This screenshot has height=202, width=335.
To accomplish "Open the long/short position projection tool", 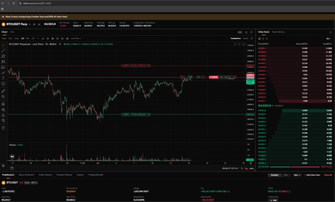I will [3, 67].
